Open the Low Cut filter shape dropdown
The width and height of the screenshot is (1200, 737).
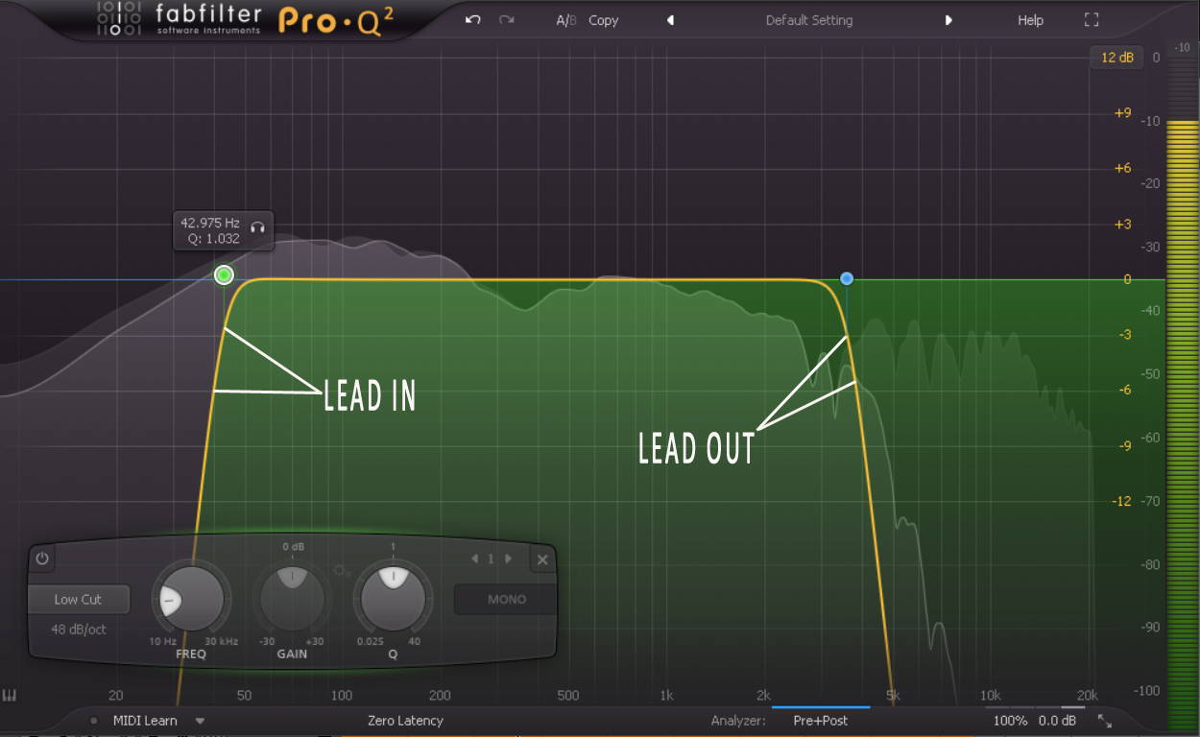78,600
